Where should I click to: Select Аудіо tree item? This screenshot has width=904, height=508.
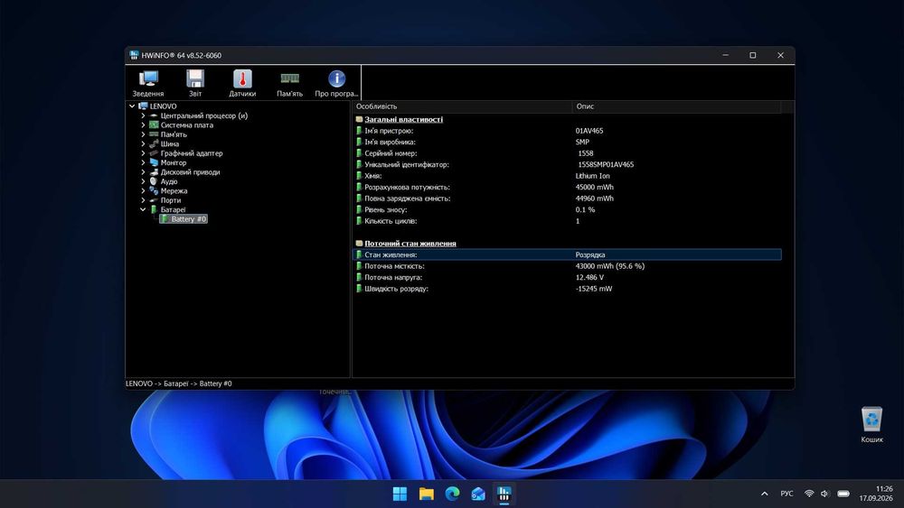(x=164, y=181)
